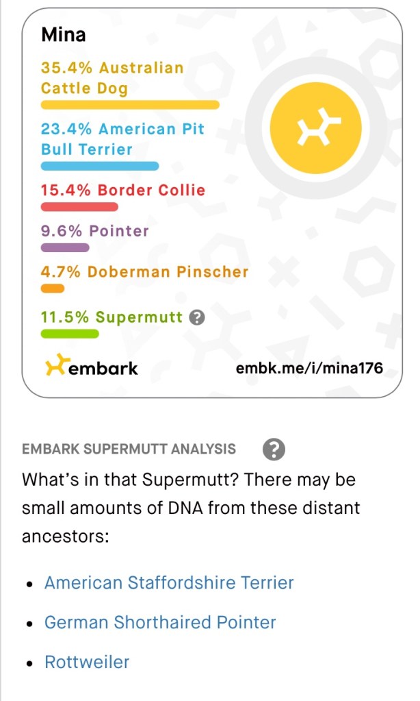Screen dimensions: 420x701
Task: Click the purple Pointer percentage bar
Action: click(65, 247)
